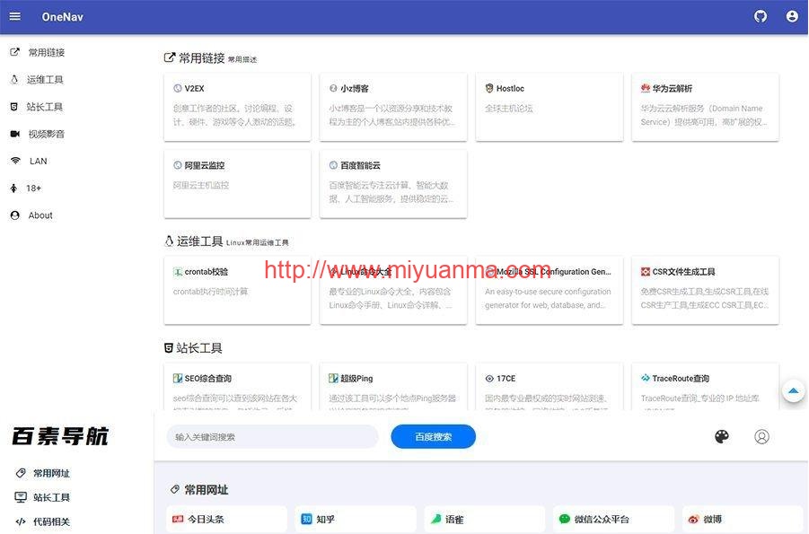The width and height of the screenshot is (809, 534).
Task: Click the monitor icon beside 站长工具
Action: pyautogui.click(x=21, y=497)
